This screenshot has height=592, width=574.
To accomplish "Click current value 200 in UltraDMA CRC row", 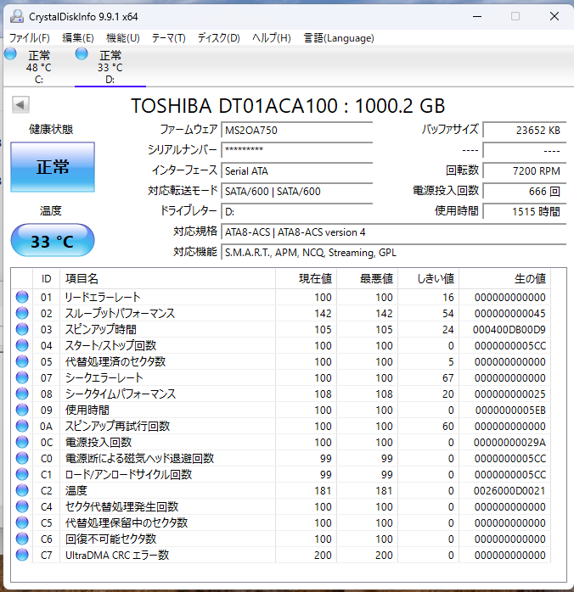I will [323, 556].
